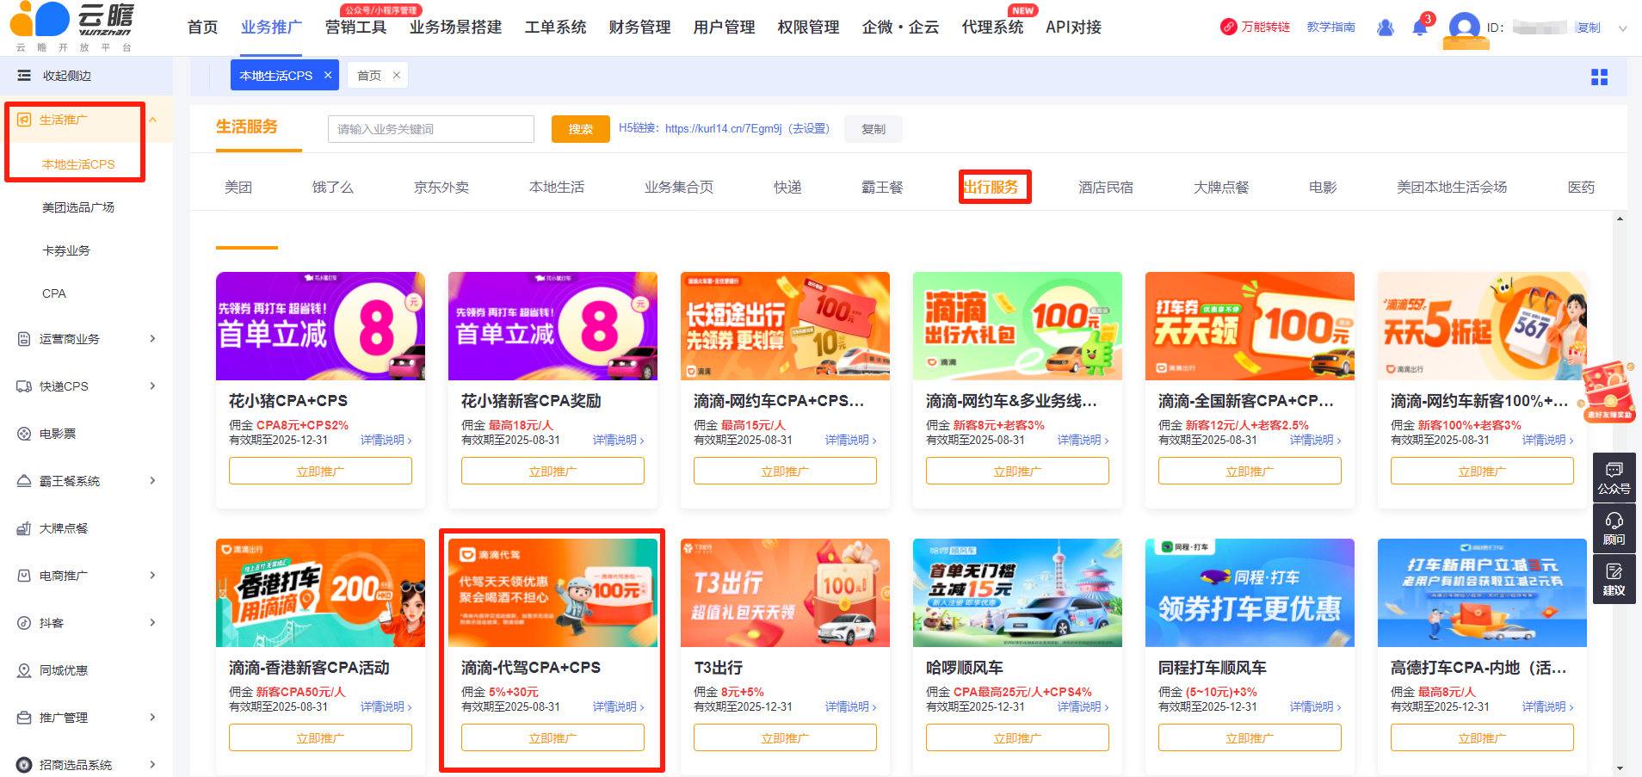The image size is (1642, 777).
Task: Click the 招商选品系统 sidebar icon
Action: coord(24,764)
